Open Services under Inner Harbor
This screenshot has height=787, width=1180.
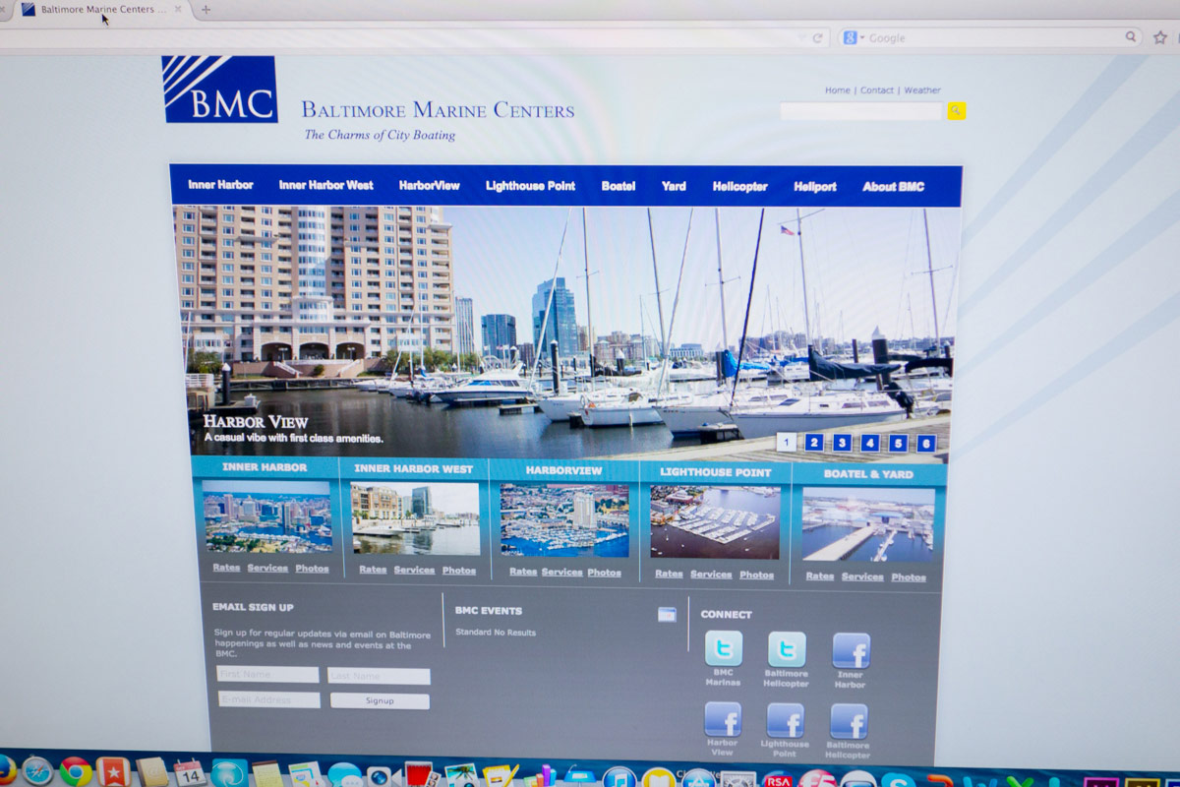coord(267,569)
